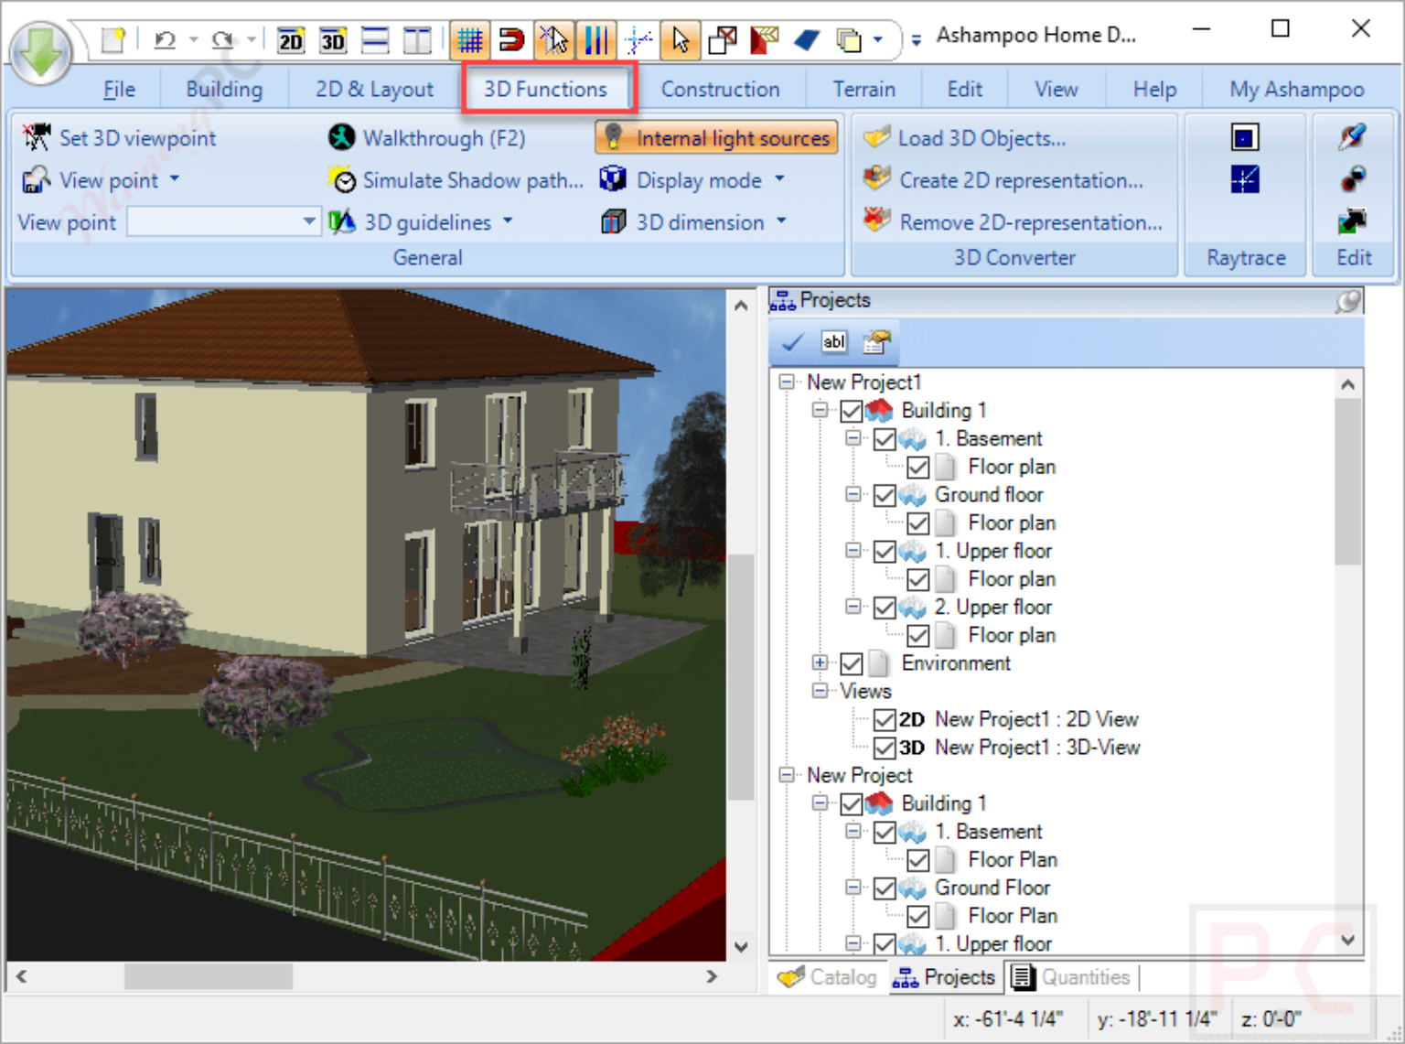Screen dimensions: 1405x1044
Task: Click Projects tree vertical scrollbar thumb
Action: click(x=1347, y=482)
